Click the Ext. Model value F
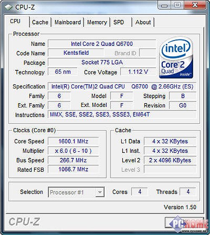Image resolution: width=210 pixels, height=235 pixels. 122,105
